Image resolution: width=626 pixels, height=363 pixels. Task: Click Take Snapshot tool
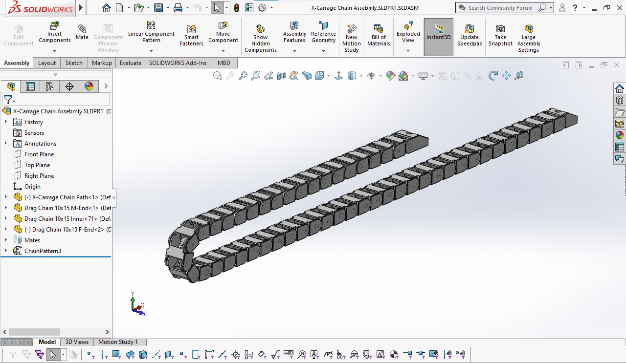pyautogui.click(x=500, y=36)
